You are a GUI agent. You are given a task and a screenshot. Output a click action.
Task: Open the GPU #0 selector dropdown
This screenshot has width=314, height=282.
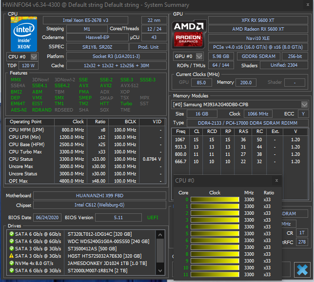click(x=199, y=56)
